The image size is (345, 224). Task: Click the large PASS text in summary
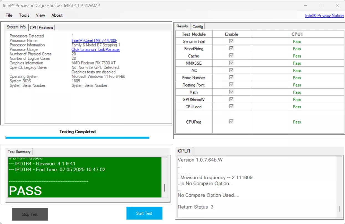click(x=25, y=191)
